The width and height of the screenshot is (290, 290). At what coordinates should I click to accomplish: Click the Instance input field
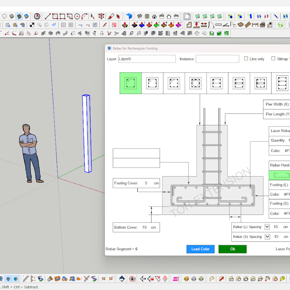click(x=217, y=59)
